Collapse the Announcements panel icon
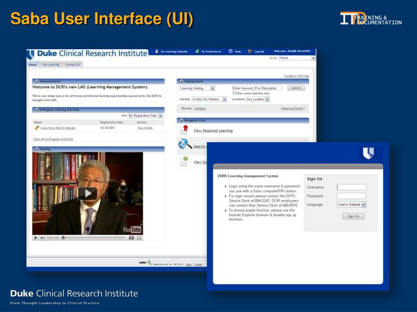 [37, 81]
